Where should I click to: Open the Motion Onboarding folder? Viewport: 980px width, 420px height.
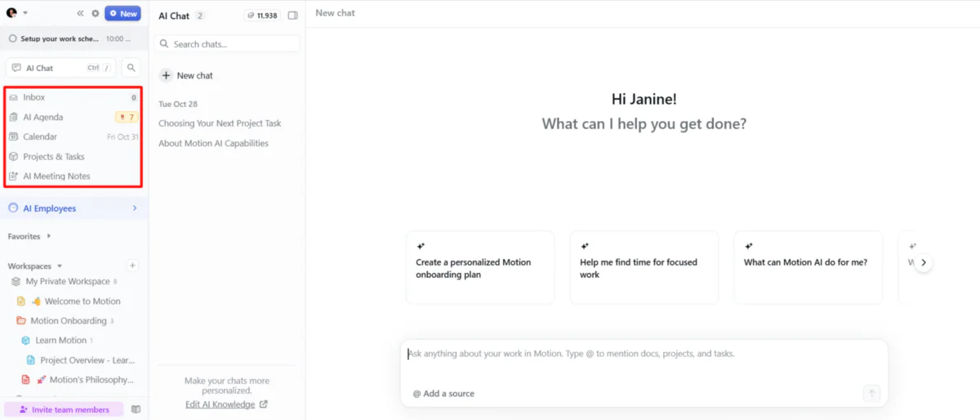point(69,320)
